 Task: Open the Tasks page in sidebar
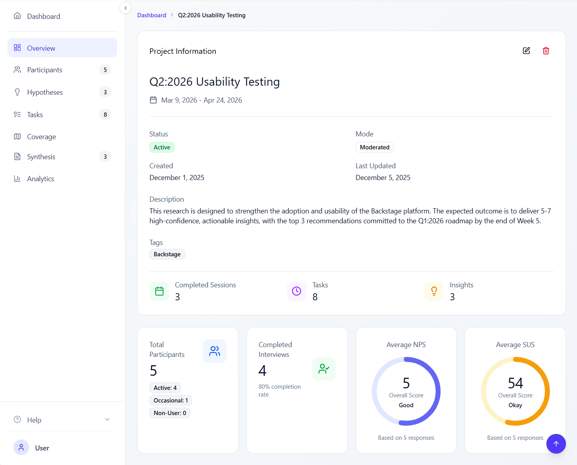(x=35, y=115)
